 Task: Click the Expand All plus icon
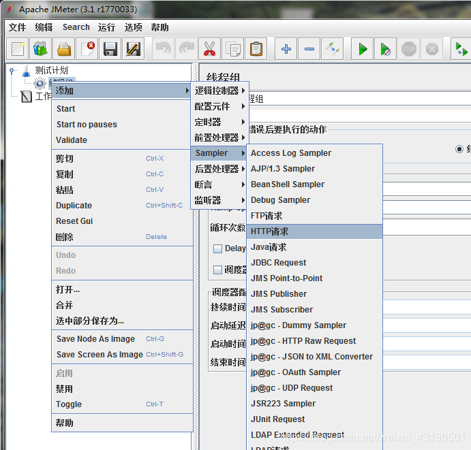[286, 48]
